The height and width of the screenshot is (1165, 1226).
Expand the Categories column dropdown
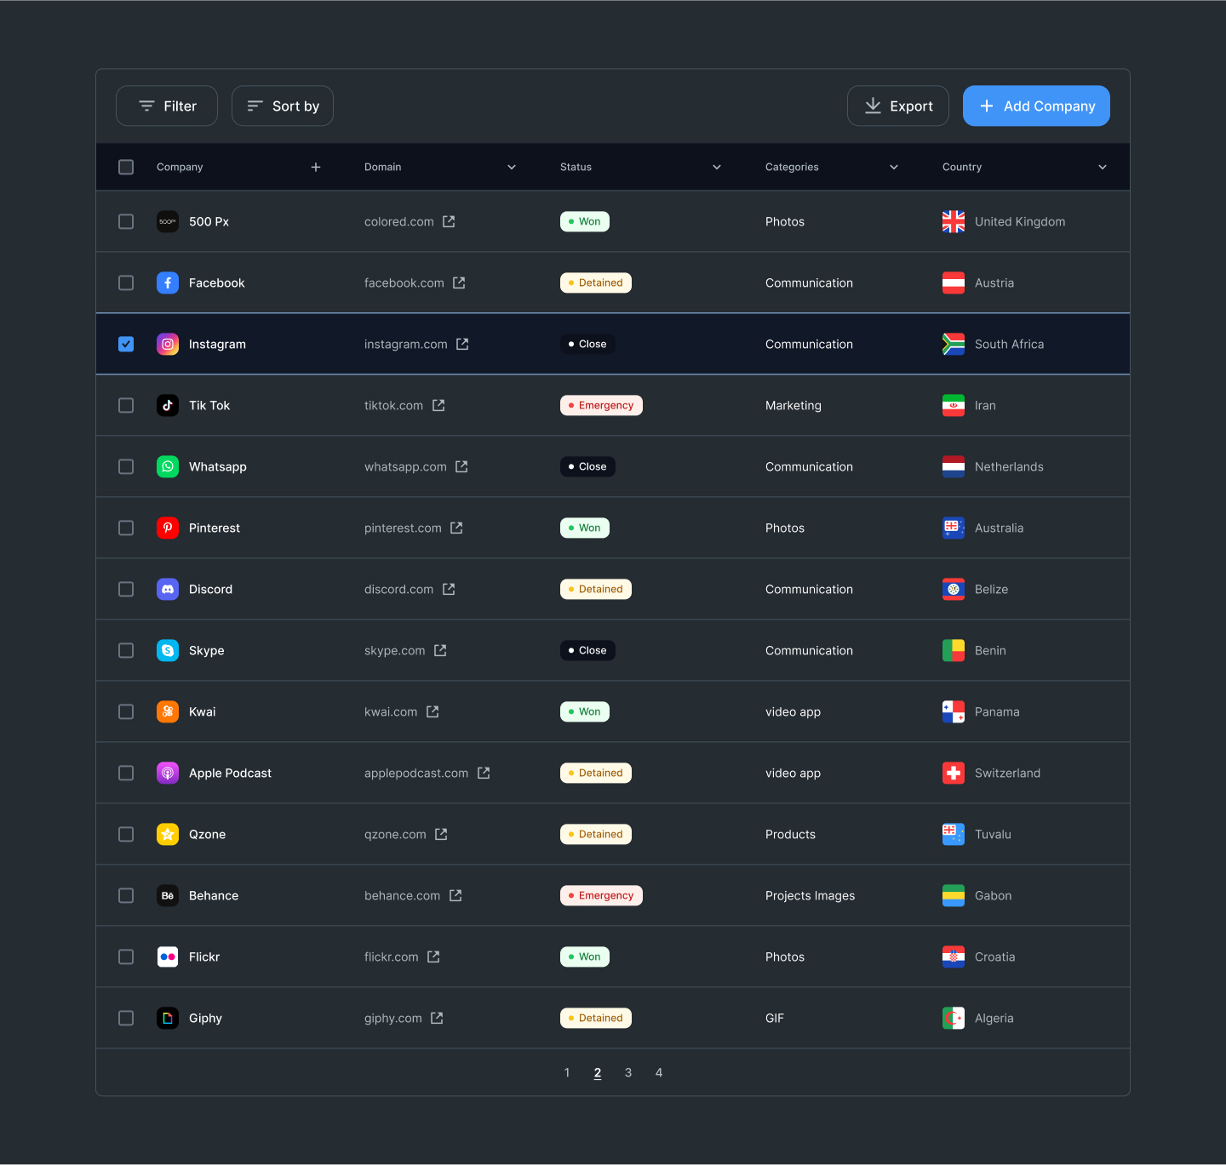point(894,167)
